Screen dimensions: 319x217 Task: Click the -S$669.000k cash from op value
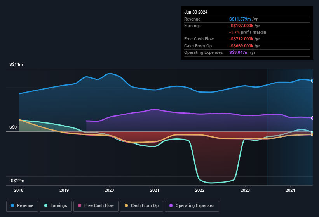(x=241, y=46)
